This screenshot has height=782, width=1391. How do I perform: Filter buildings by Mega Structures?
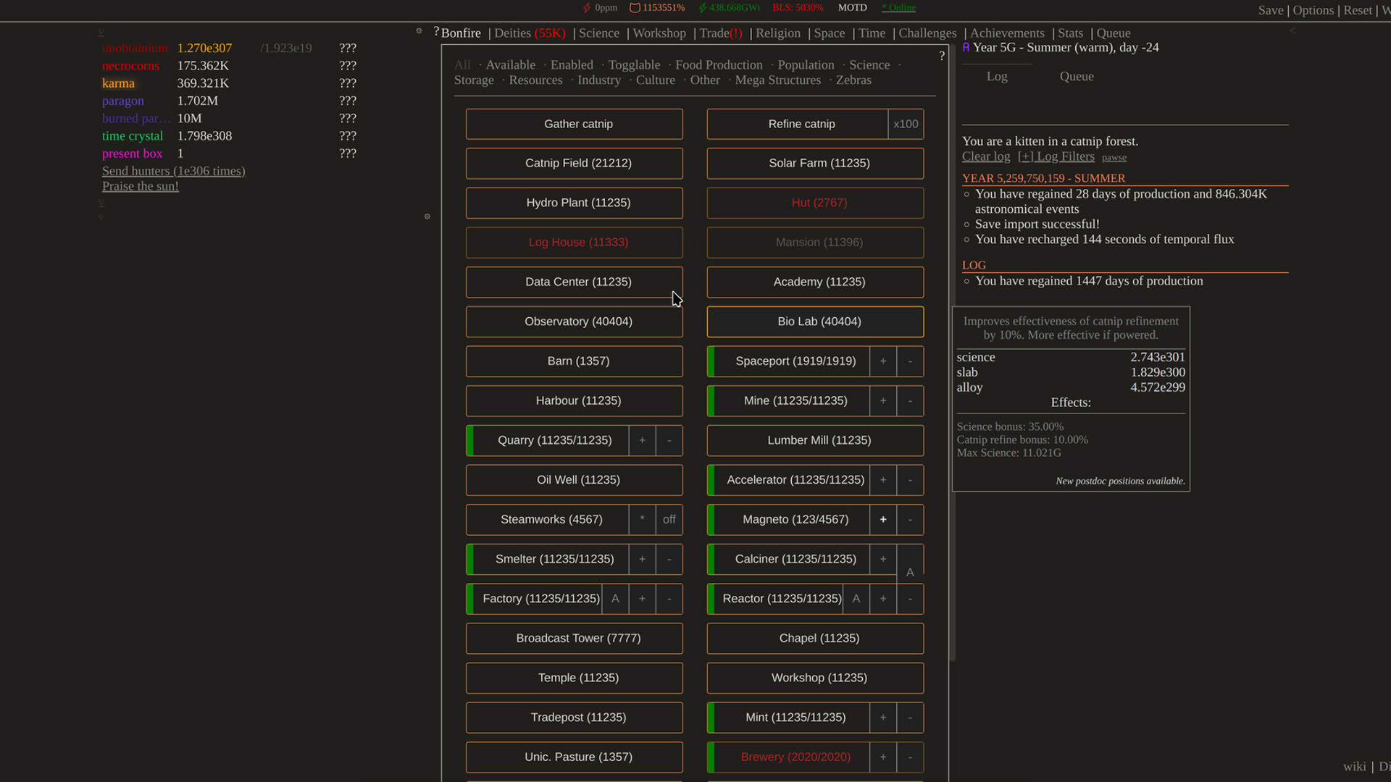point(777,80)
